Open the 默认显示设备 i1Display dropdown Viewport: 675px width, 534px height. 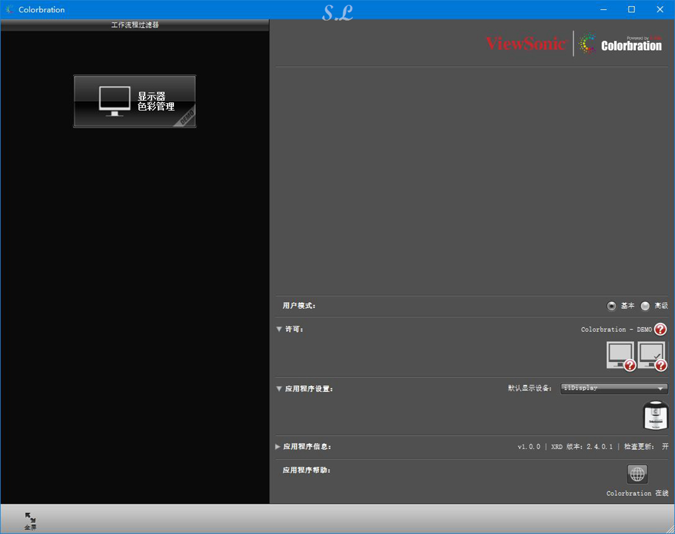click(614, 388)
